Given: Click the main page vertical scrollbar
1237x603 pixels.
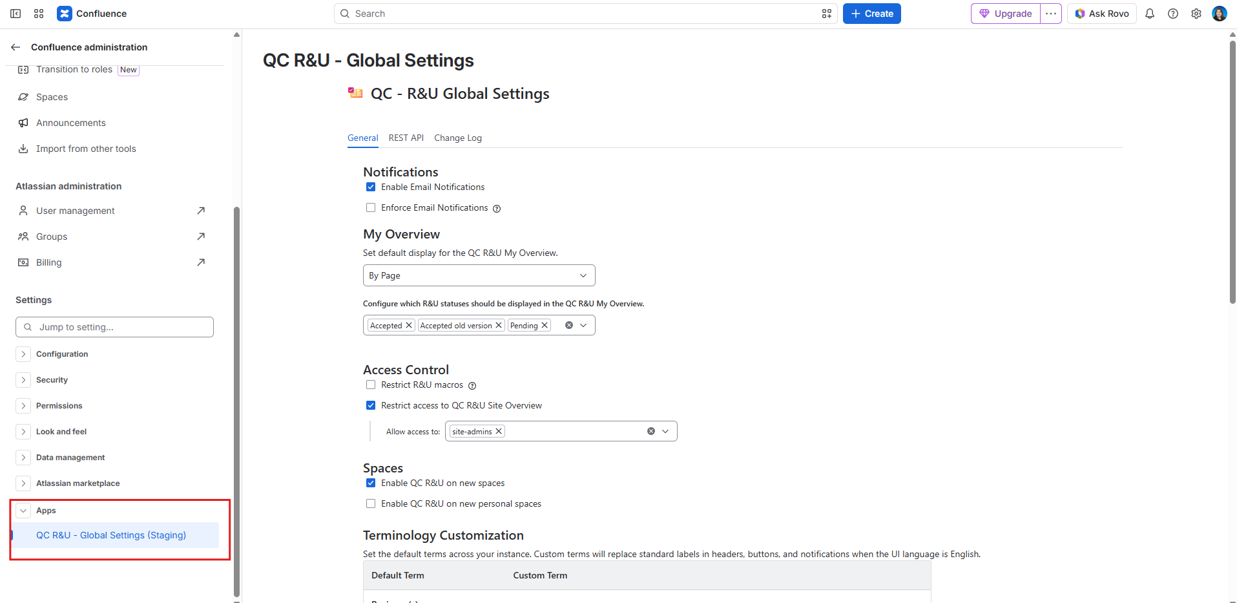Looking at the screenshot, I should pyautogui.click(x=1232, y=172).
